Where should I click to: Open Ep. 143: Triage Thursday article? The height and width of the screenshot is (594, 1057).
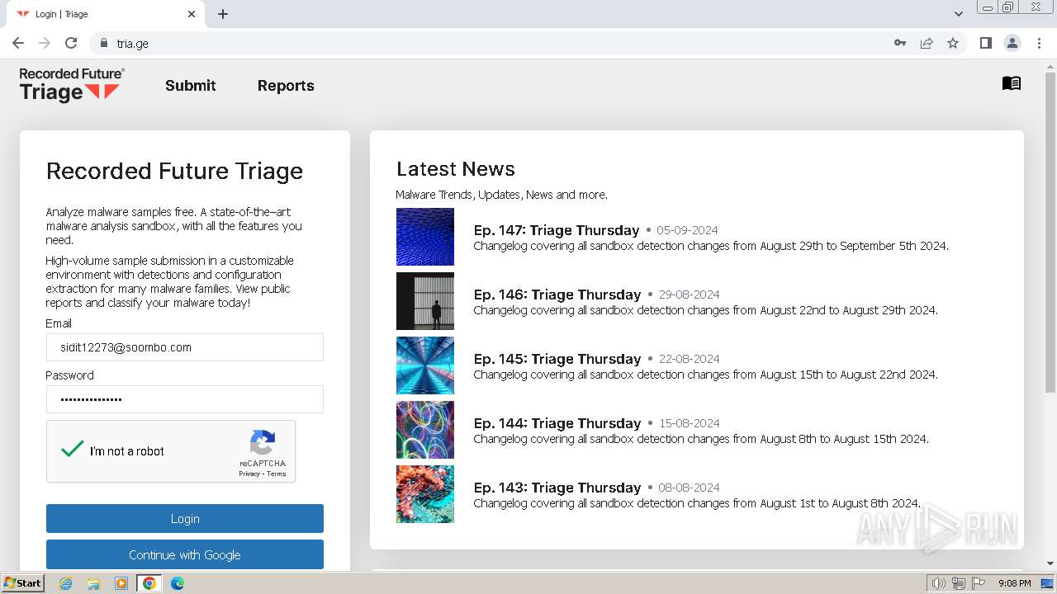point(557,488)
